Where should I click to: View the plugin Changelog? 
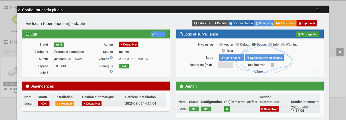264,23
